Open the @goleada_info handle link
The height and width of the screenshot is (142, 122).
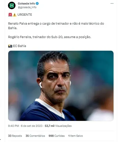[27, 7]
